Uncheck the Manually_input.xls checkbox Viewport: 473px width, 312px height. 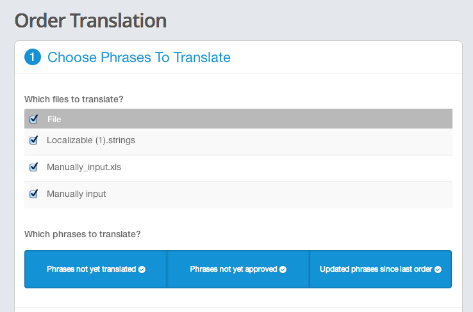33,167
